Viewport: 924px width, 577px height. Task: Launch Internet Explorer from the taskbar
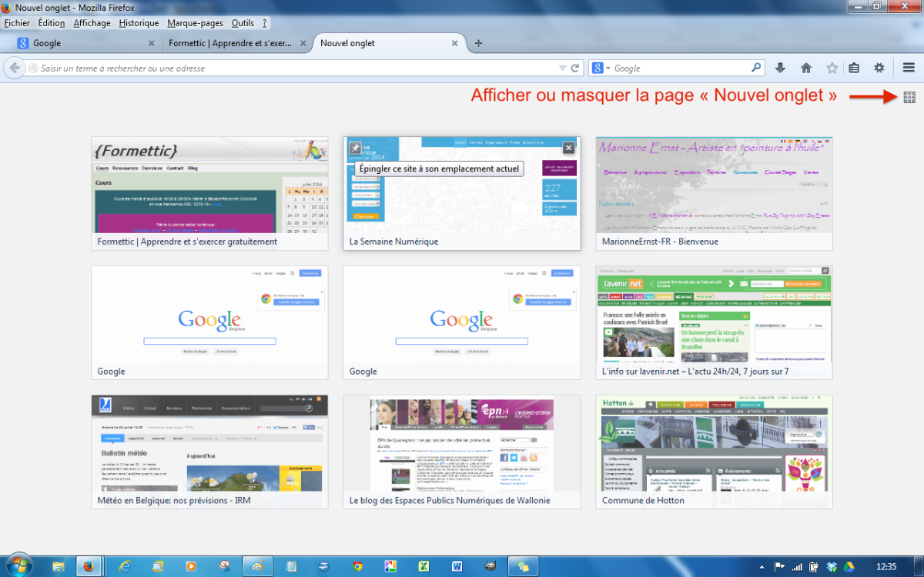tap(126, 566)
